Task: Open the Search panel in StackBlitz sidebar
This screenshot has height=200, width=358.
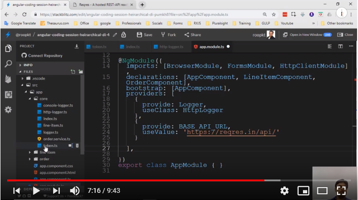Action: 8,63
